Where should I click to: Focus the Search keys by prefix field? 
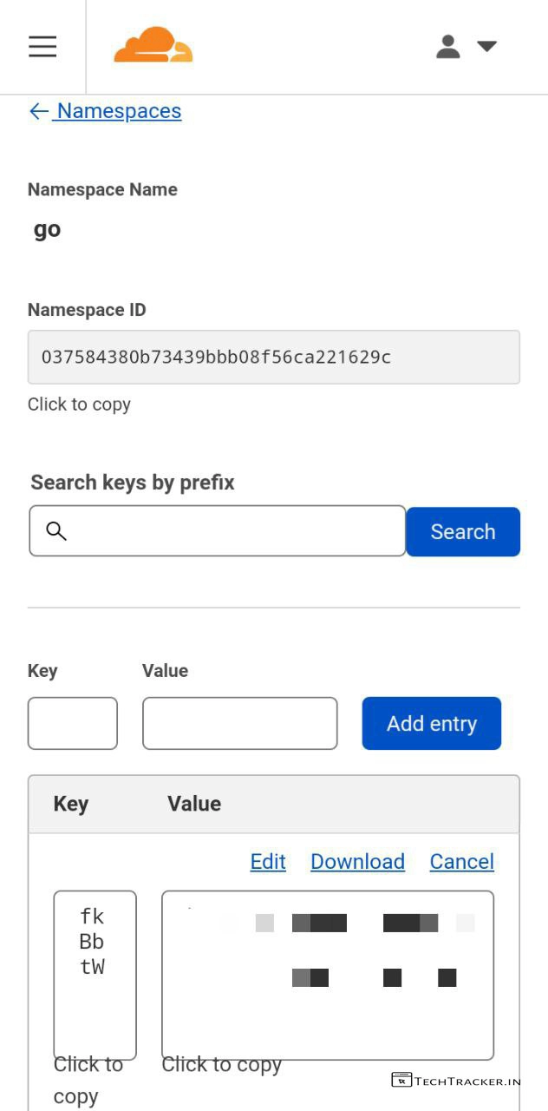[234, 531]
